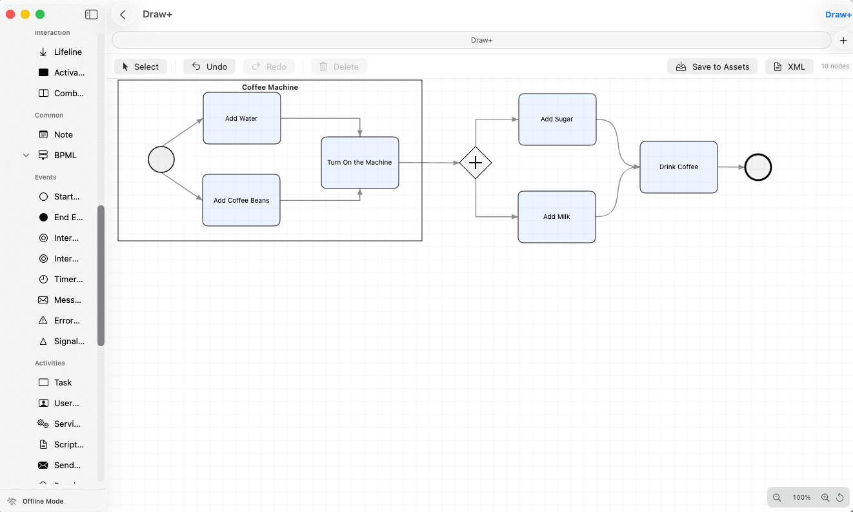Choose the Send task shape

tap(60, 465)
